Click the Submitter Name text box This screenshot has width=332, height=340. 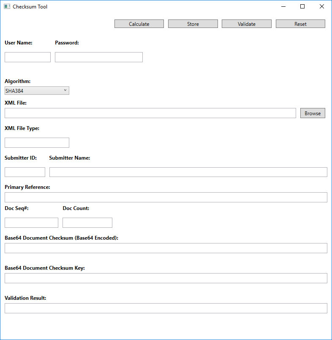(188, 172)
